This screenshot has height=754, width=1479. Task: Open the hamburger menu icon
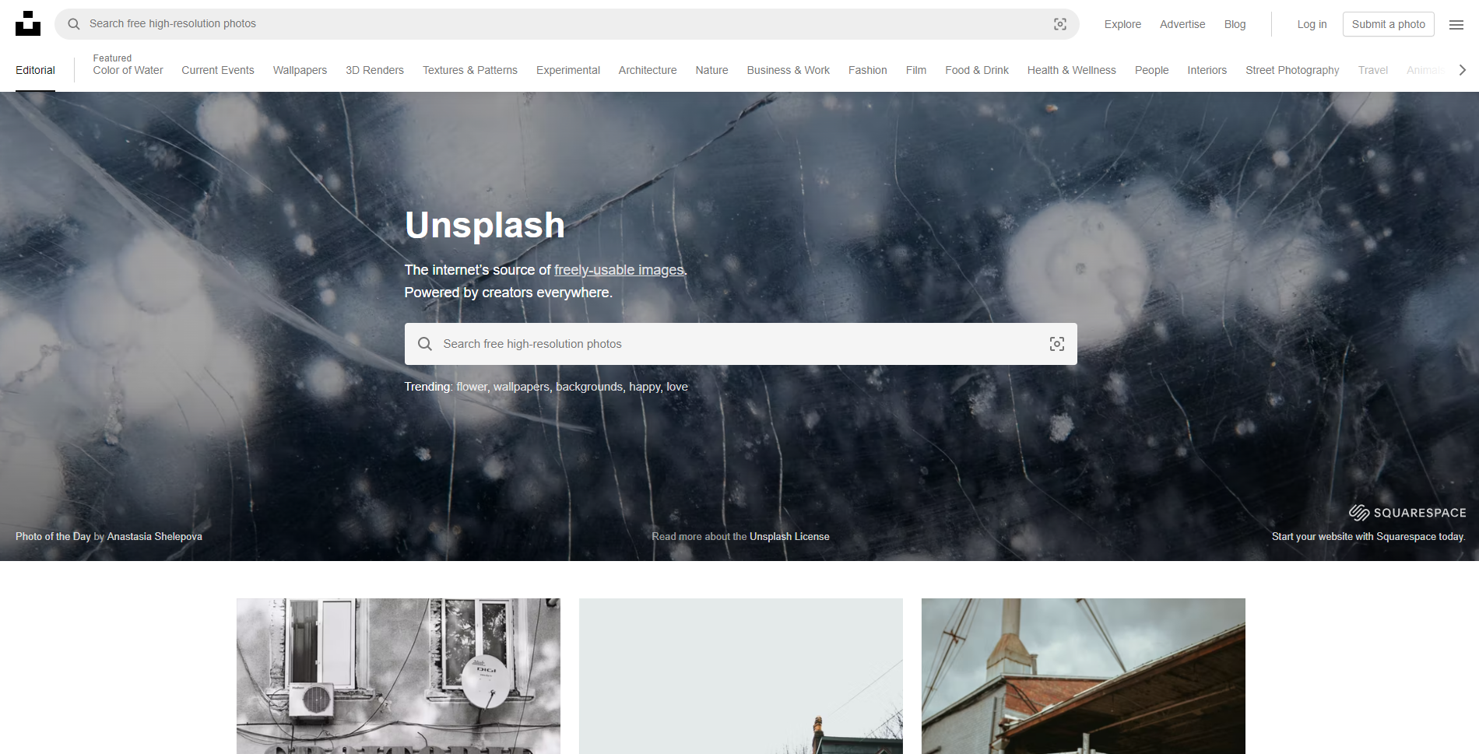click(x=1456, y=25)
